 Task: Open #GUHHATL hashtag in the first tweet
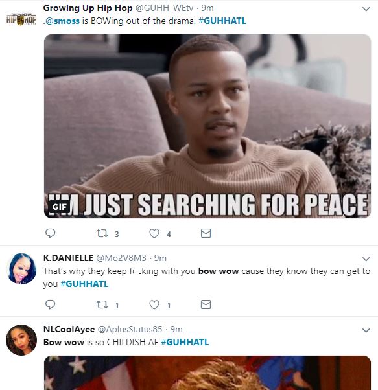[x=222, y=21]
